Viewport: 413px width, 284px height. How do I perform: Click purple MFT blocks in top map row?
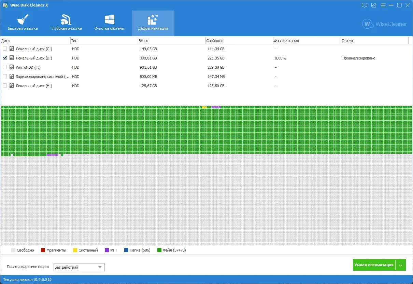pyautogui.click(x=216, y=107)
